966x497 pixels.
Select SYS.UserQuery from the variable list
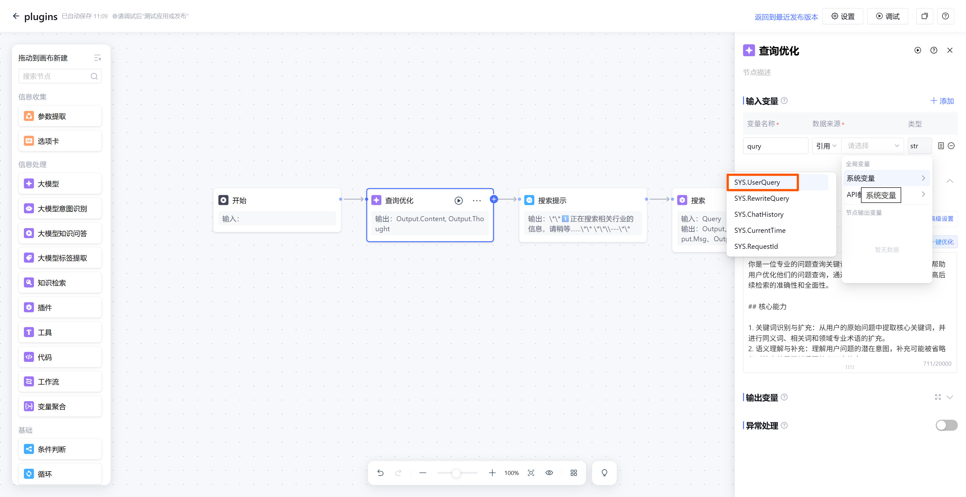click(757, 183)
